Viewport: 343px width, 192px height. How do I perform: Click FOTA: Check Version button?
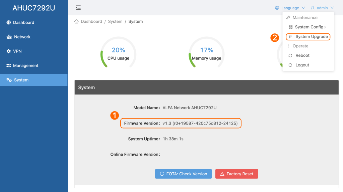[183, 174]
